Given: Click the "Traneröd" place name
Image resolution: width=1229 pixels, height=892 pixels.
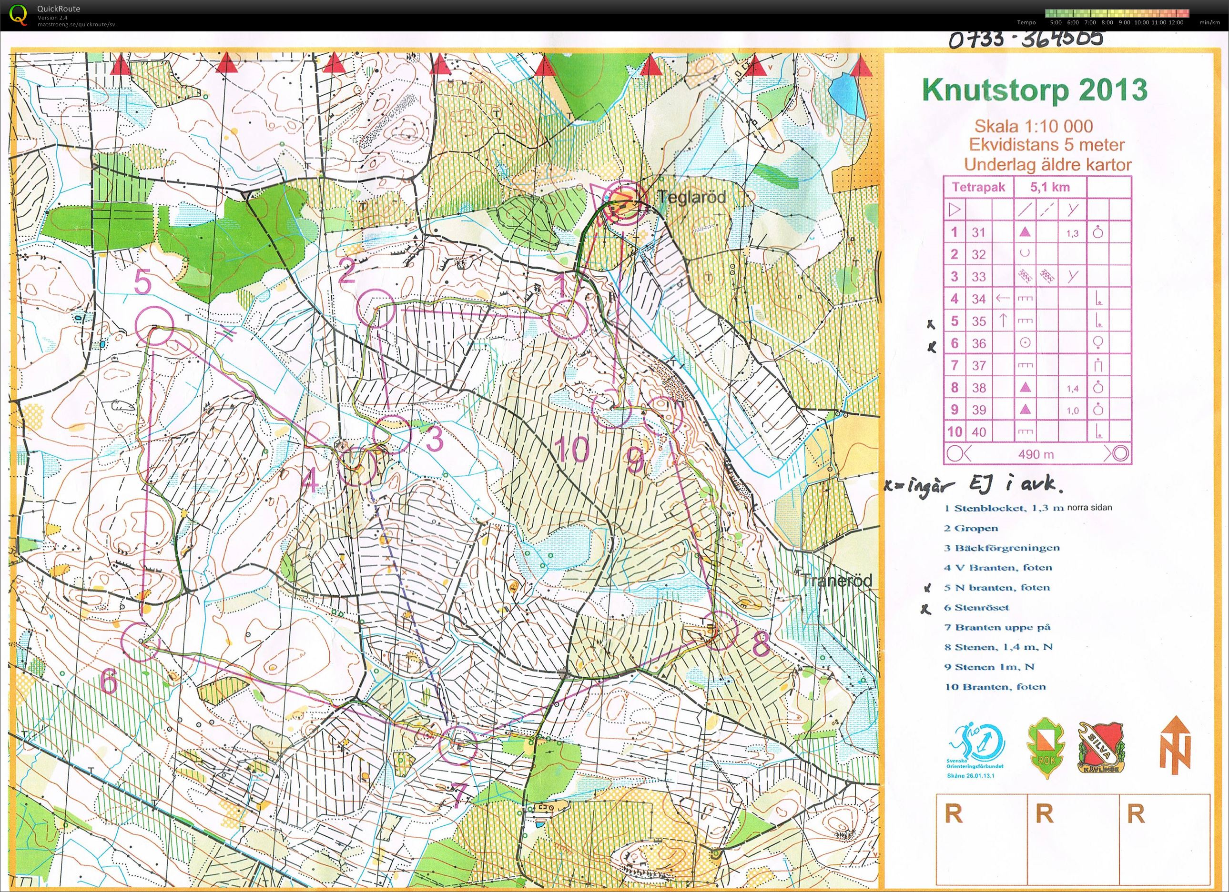Looking at the screenshot, I should [837, 581].
